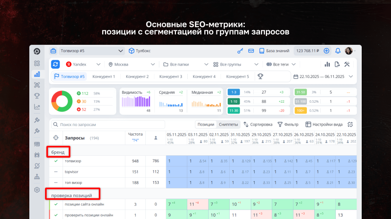Refresh positions with blue refresh button
The width and height of the screenshot is (391, 219).
point(55,64)
